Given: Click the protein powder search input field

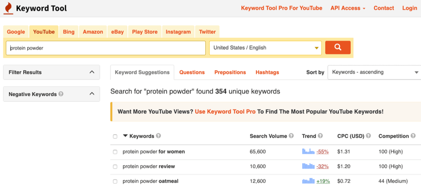Looking at the screenshot, I should (106, 48).
